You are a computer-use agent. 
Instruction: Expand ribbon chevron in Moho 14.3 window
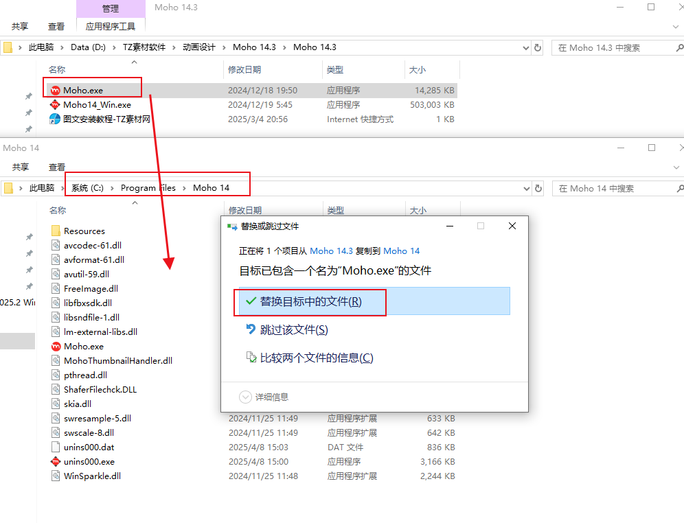tap(676, 27)
